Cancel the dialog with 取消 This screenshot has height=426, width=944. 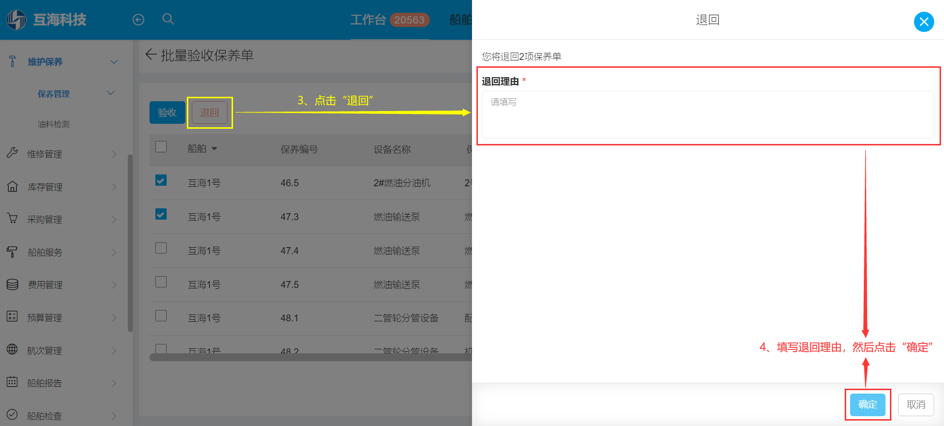coord(916,404)
